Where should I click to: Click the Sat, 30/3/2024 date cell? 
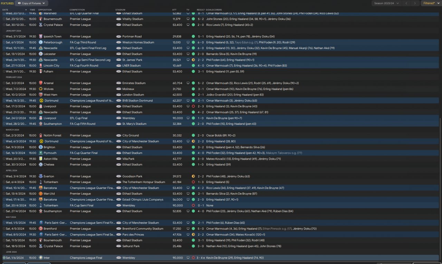(16, 165)
